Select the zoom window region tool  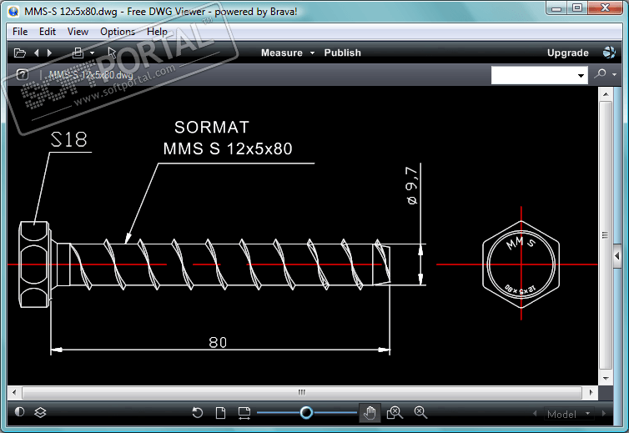click(395, 412)
